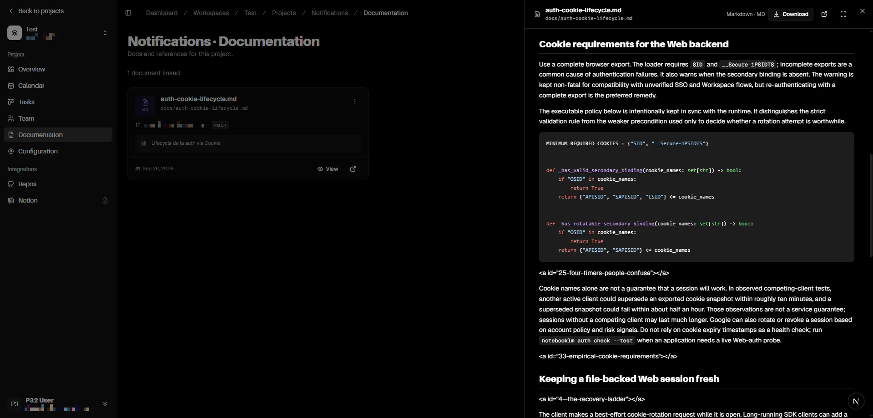Image resolution: width=873 pixels, height=418 pixels.
Task: Open the Team section
Action: 58,118
